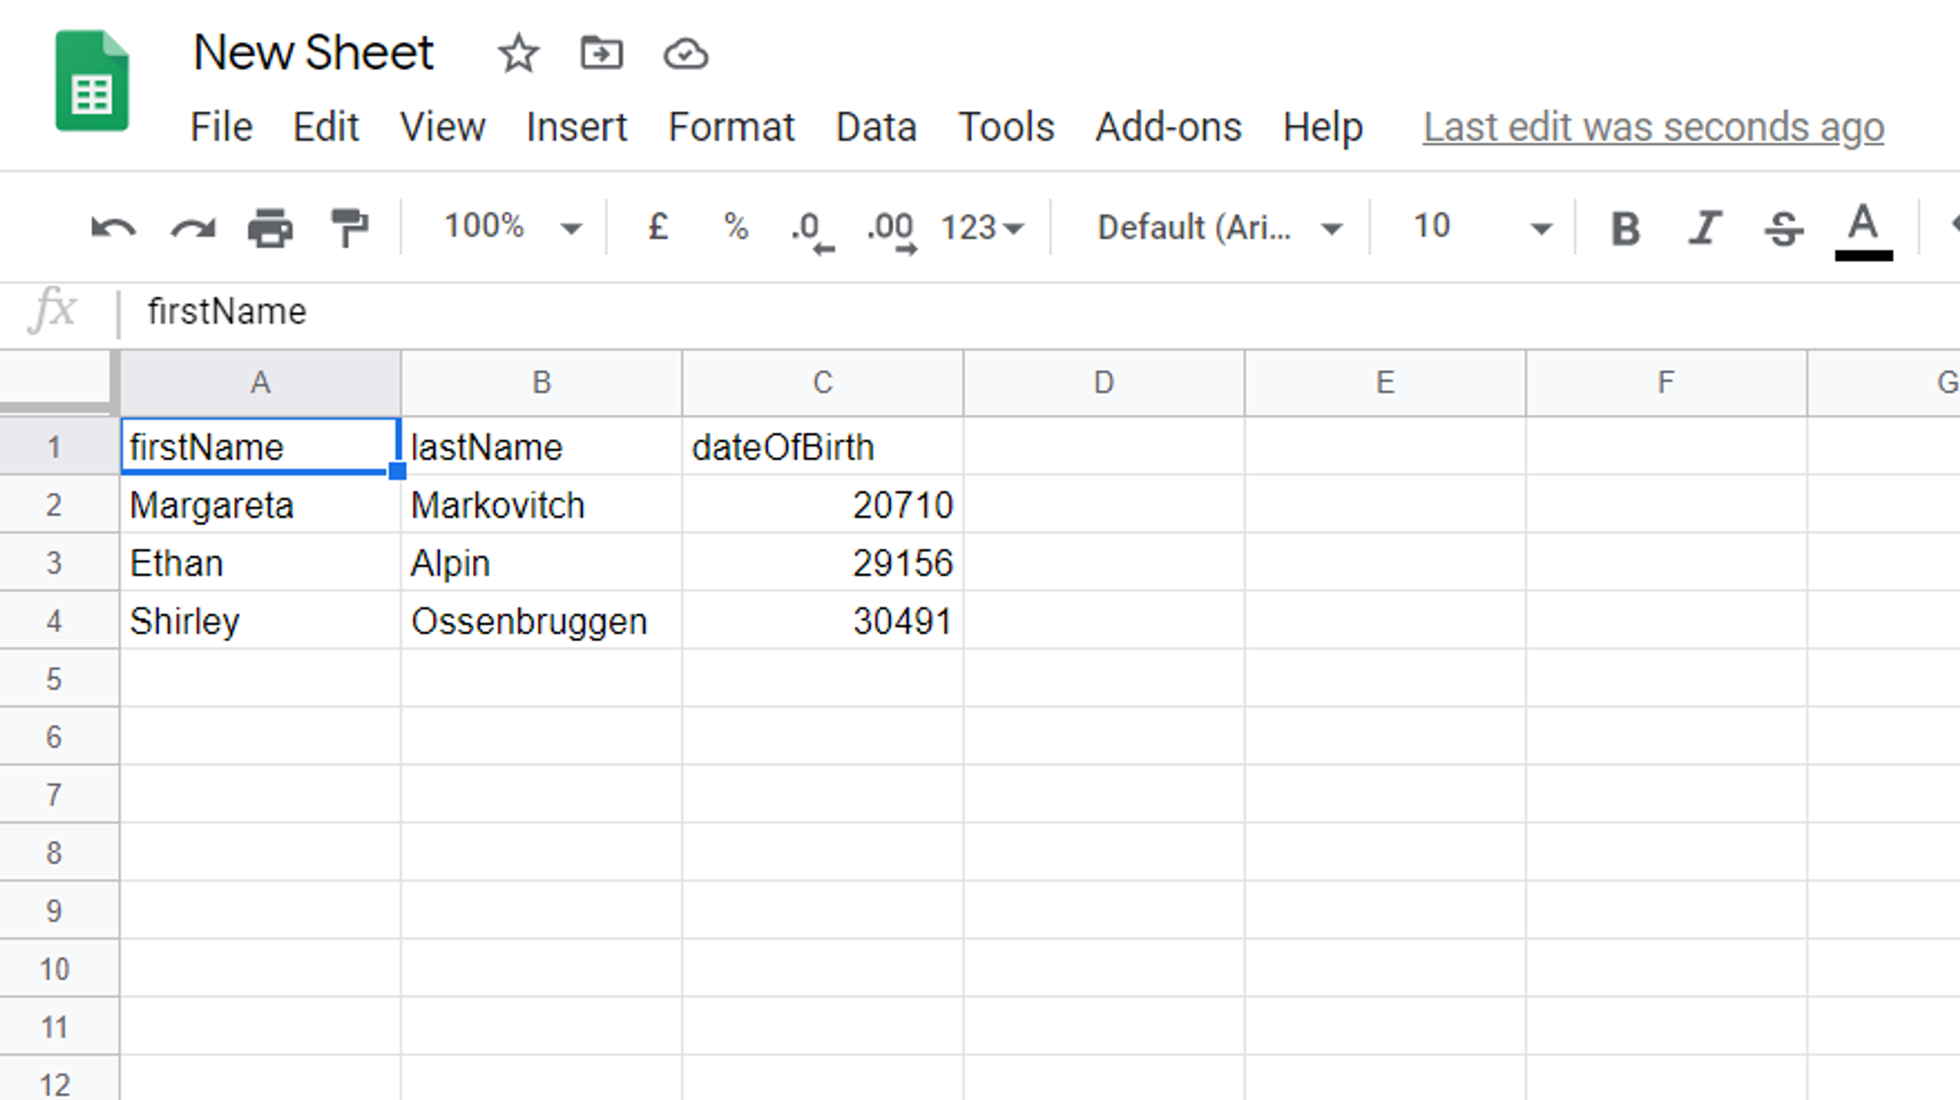1960x1100 pixels.
Task: Select the 'Alpin' cell
Action: [541, 563]
